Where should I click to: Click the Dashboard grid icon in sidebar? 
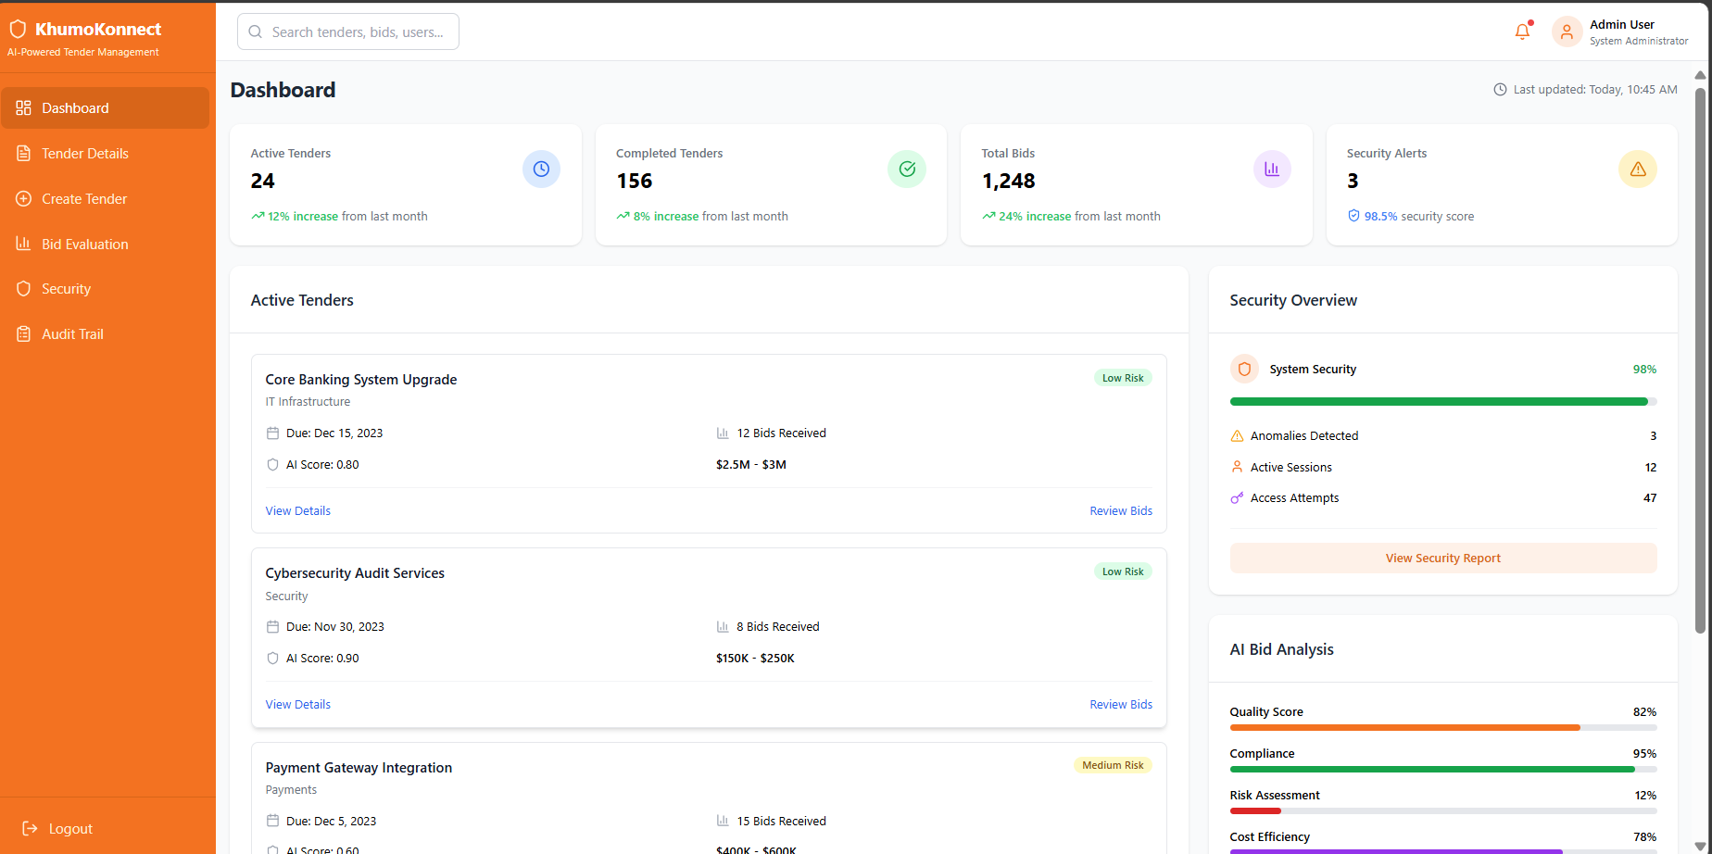(24, 107)
